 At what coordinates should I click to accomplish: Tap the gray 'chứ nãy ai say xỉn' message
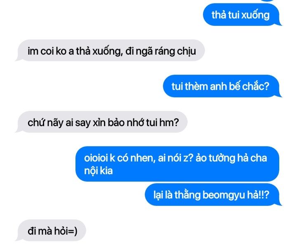[102, 122]
